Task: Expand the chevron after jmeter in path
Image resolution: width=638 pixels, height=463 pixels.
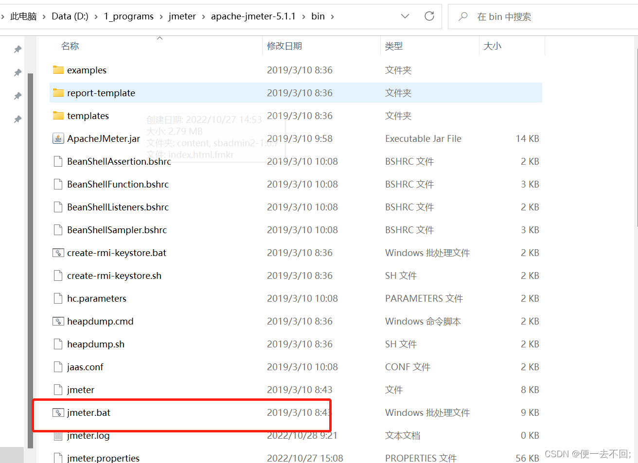Action: 203,17
